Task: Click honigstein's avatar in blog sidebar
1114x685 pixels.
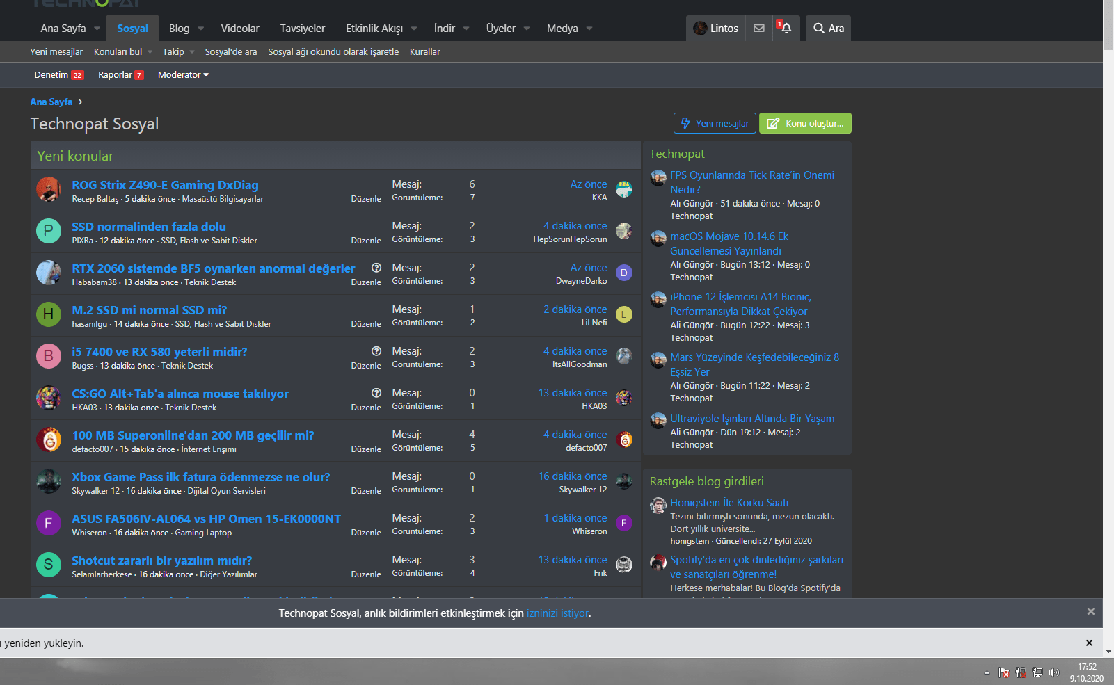Action: click(658, 506)
